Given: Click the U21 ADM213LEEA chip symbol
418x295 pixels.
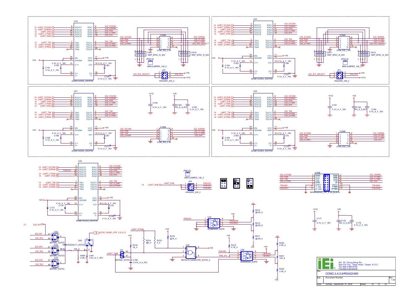Looking at the screenshot, I should pyautogui.click(x=84, y=121).
